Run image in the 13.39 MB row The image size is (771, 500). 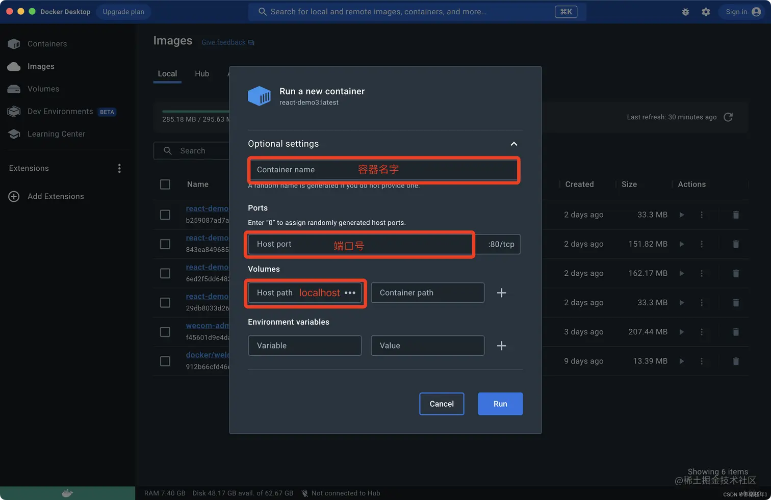coord(682,361)
